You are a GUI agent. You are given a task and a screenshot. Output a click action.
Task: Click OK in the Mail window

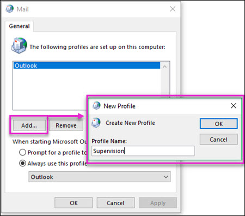point(73,203)
